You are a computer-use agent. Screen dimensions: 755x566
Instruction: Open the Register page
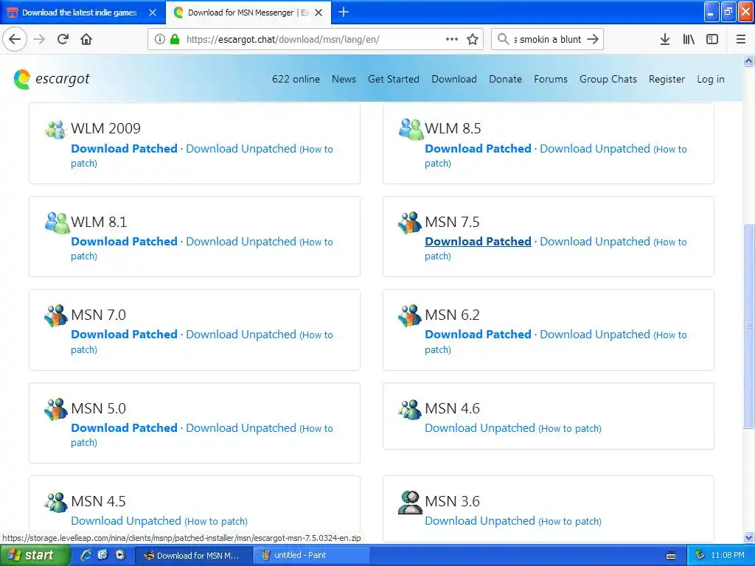tap(667, 79)
